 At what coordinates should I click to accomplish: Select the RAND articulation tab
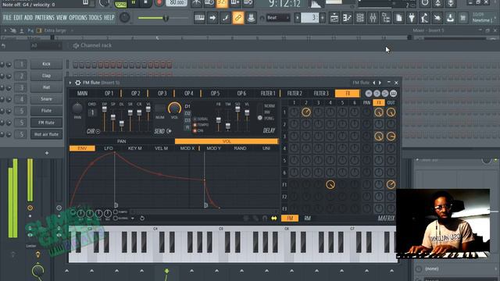click(240, 148)
